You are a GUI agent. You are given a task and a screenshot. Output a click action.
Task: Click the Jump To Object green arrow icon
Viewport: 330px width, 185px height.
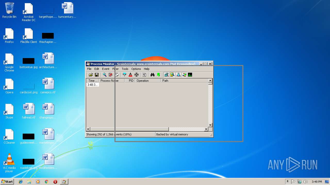click(x=158, y=75)
